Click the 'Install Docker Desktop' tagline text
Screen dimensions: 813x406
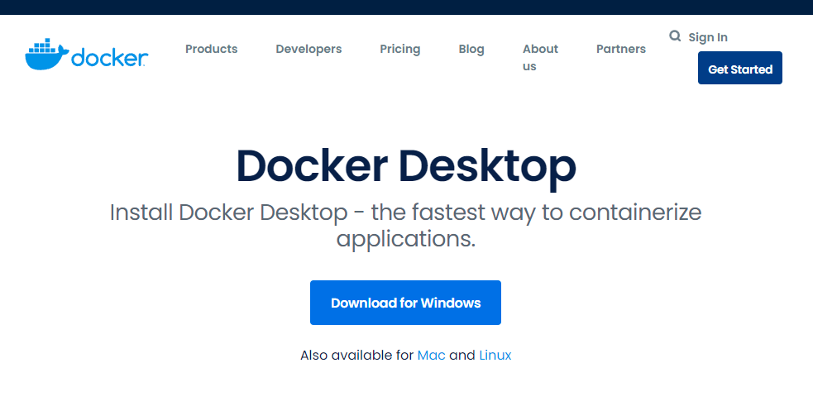[x=405, y=226]
